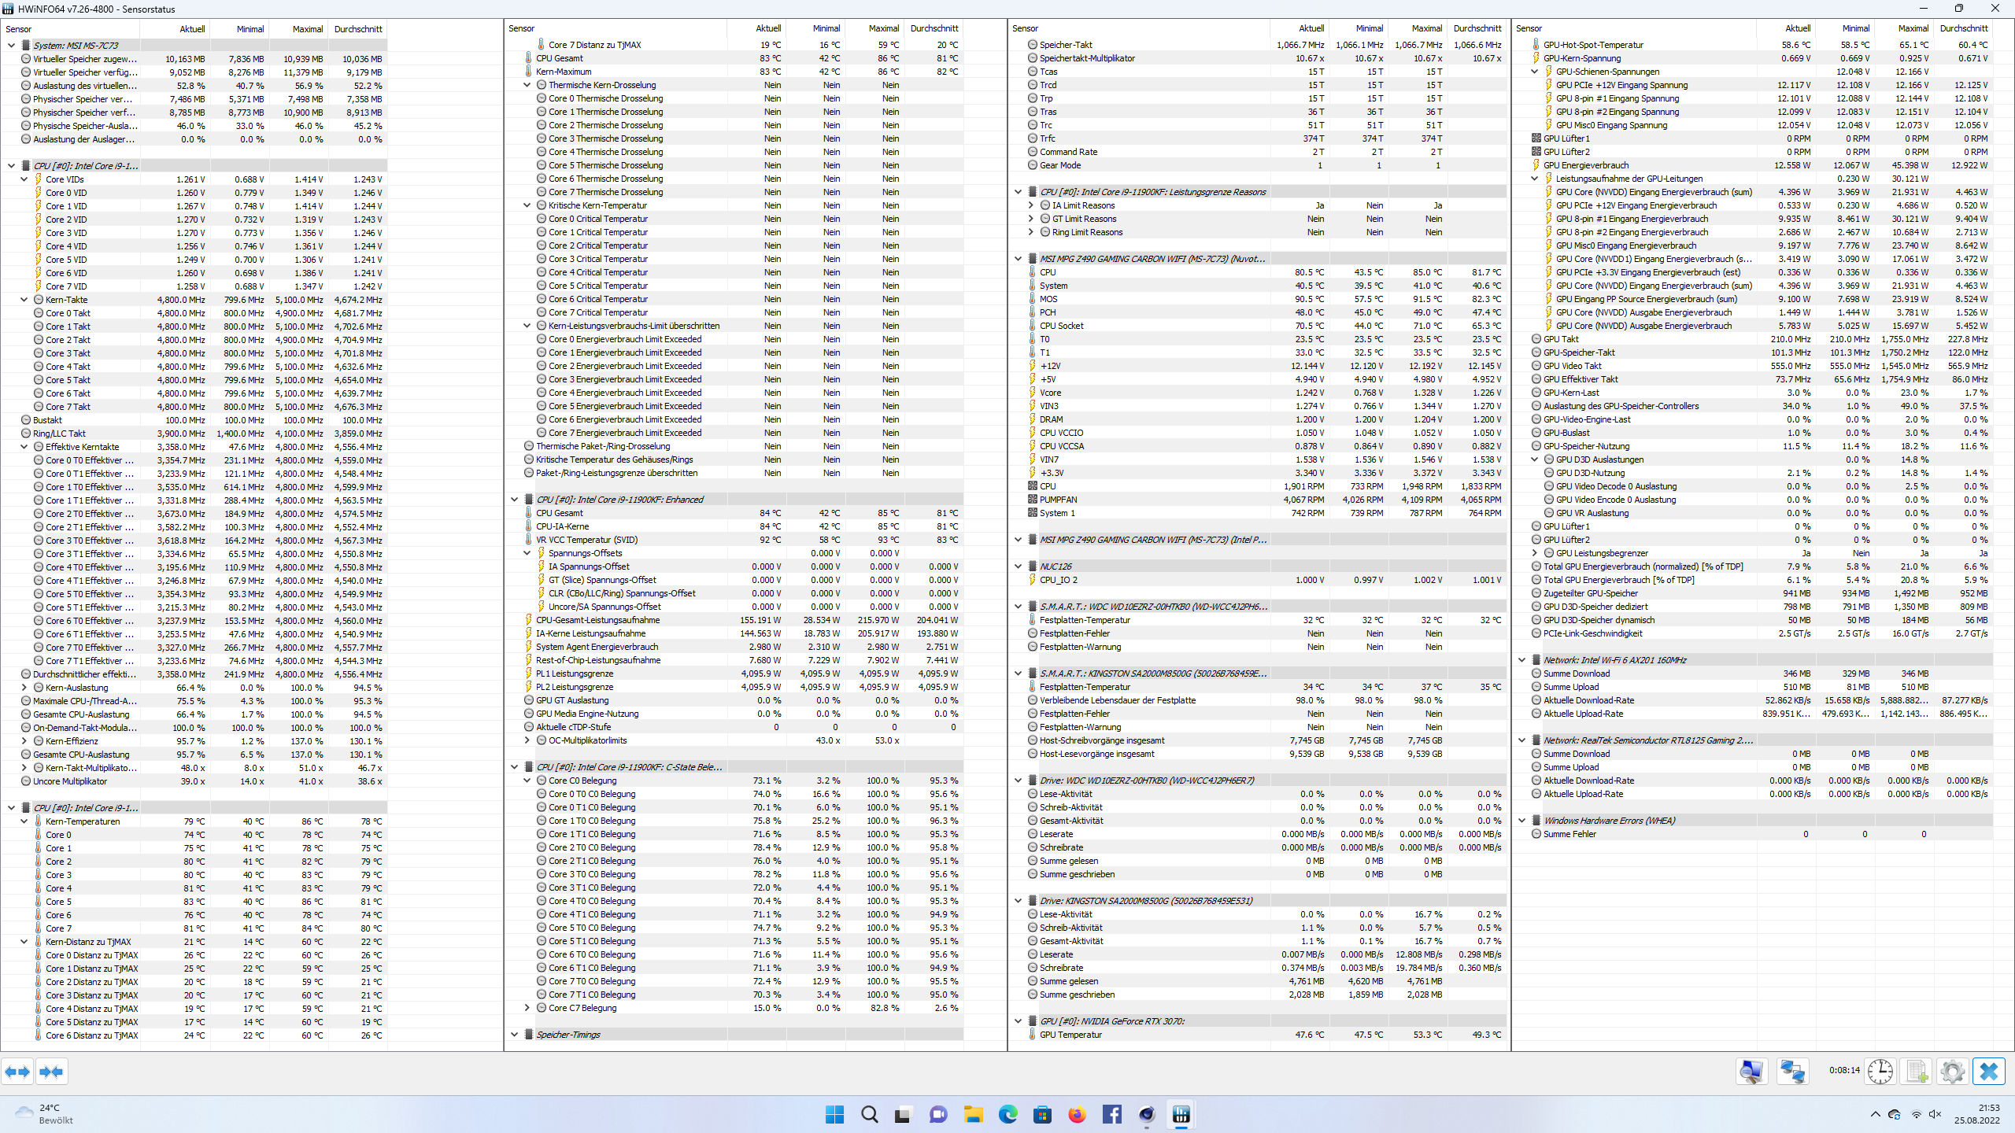Close sensors with blue X button
Image resolution: width=2015 pixels, height=1133 pixels.
pyautogui.click(x=1989, y=1072)
